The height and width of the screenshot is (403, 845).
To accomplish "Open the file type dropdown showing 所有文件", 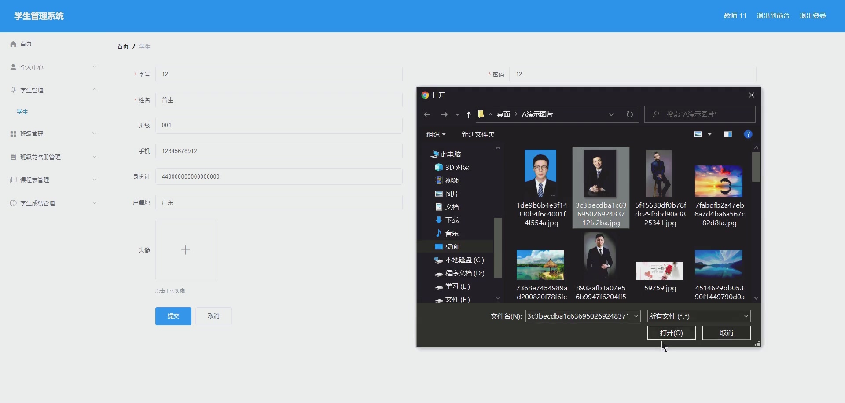I will coord(698,316).
